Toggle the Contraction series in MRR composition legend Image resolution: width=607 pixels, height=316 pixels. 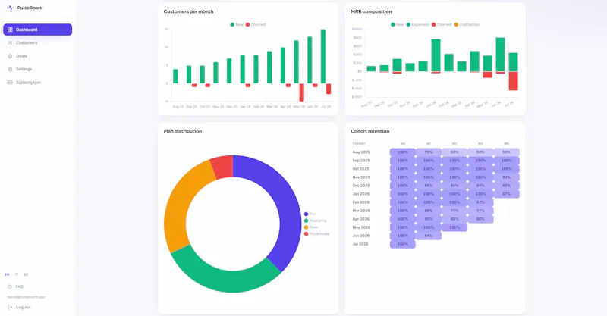[x=467, y=24]
